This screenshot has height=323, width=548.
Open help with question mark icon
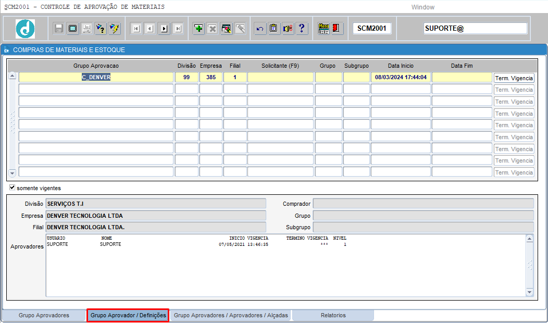302,28
